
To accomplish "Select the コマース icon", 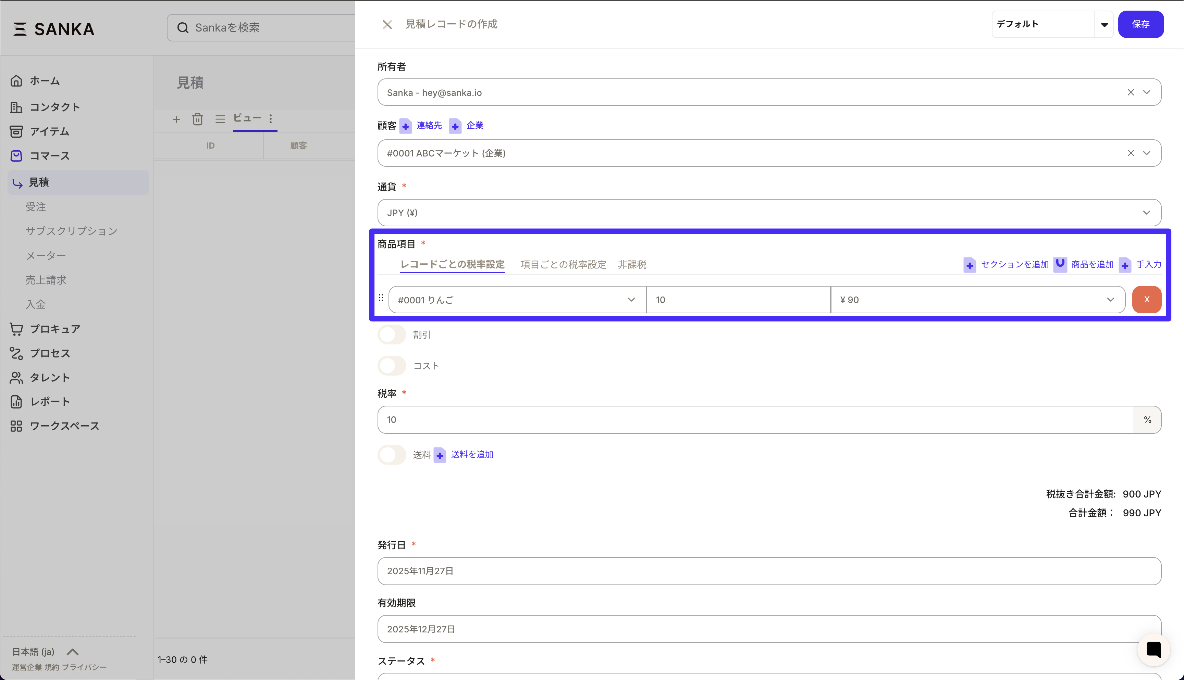I will (x=16, y=155).
